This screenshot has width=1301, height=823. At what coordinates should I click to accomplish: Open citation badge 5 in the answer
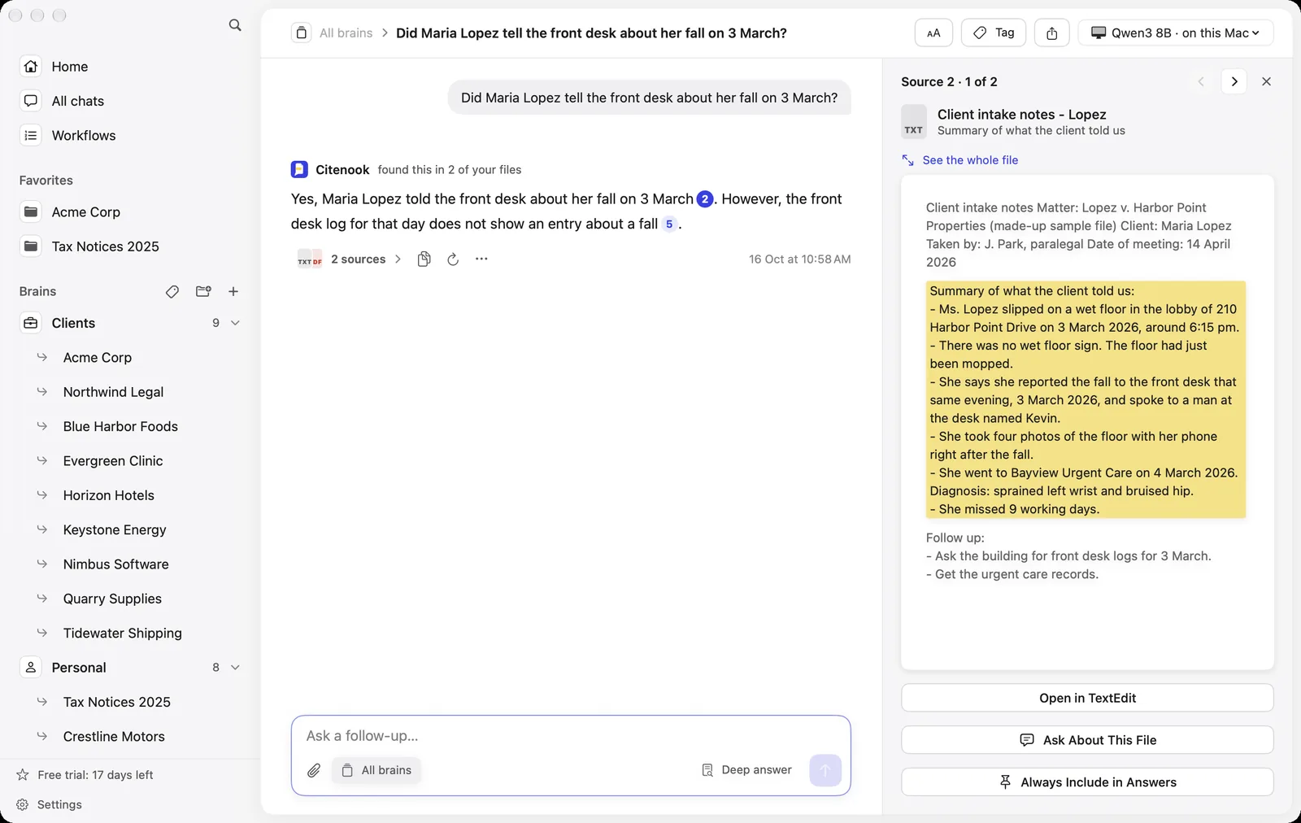669,224
